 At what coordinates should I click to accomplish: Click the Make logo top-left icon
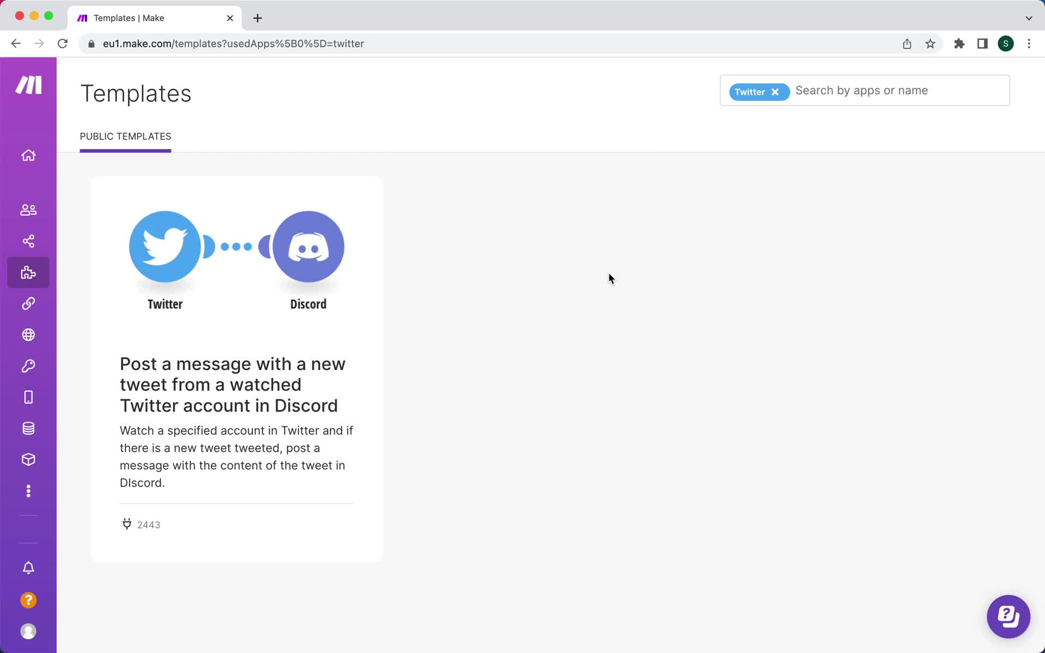coord(29,85)
